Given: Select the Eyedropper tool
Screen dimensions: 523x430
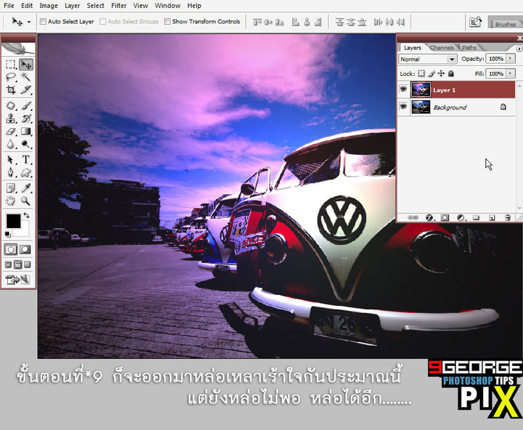Looking at the screenshot, I should (25, 188).
